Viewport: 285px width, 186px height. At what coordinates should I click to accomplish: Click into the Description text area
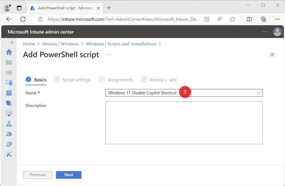coord(184,123)
